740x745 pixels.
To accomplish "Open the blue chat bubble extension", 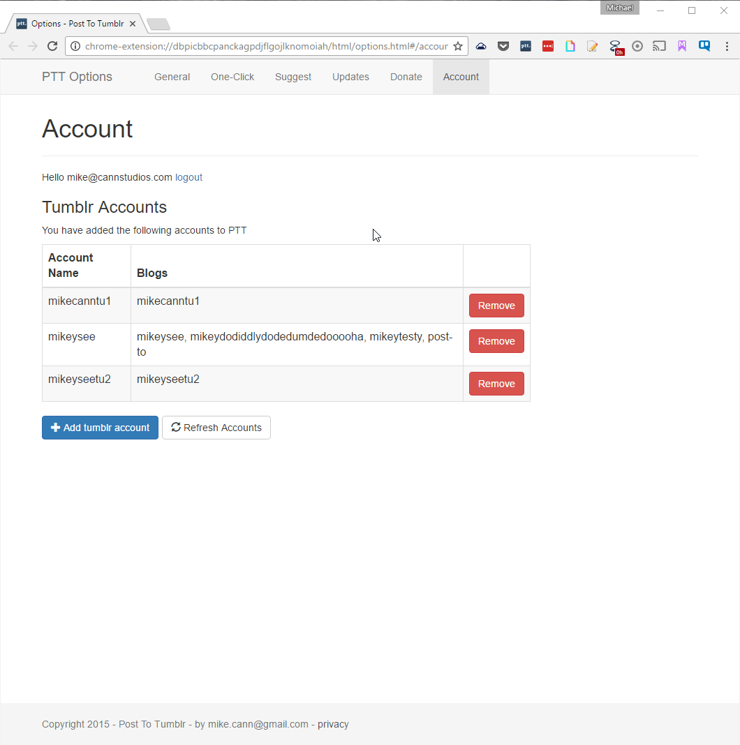I will pos(704,46).
